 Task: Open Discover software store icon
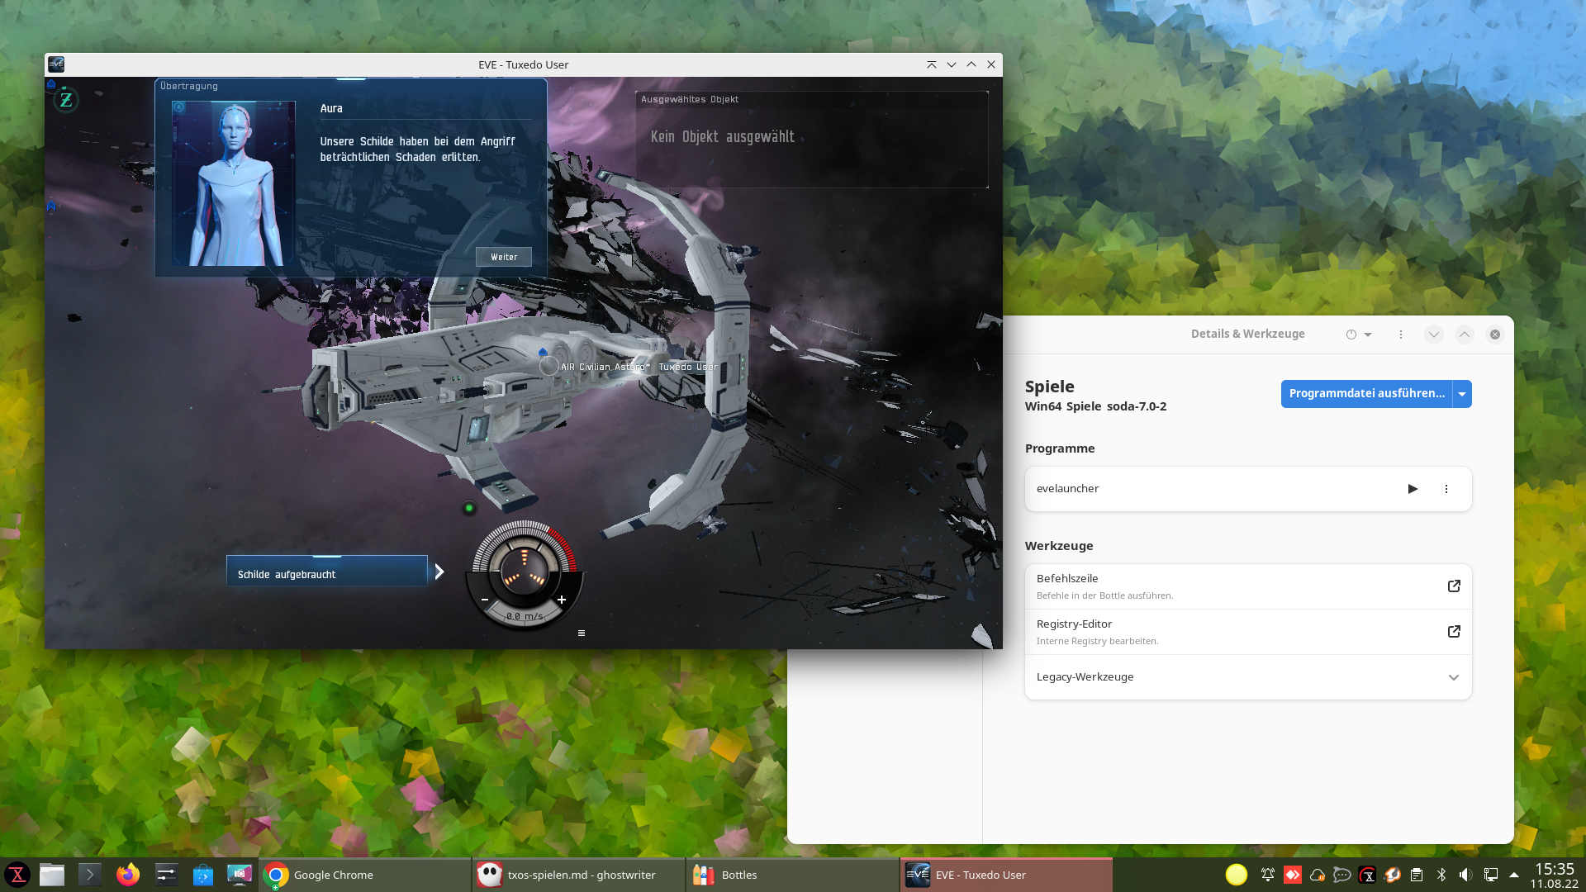tap(203, 875)
